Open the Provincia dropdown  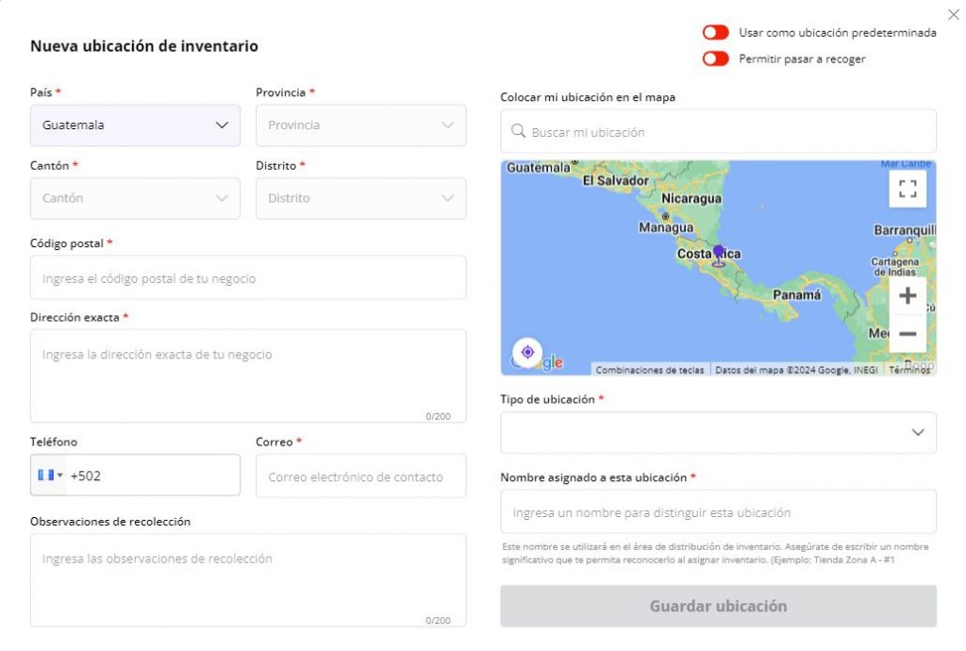[x=360, y=125]
